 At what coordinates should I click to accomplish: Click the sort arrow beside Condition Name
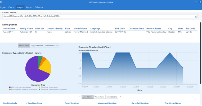coord(26,103)
